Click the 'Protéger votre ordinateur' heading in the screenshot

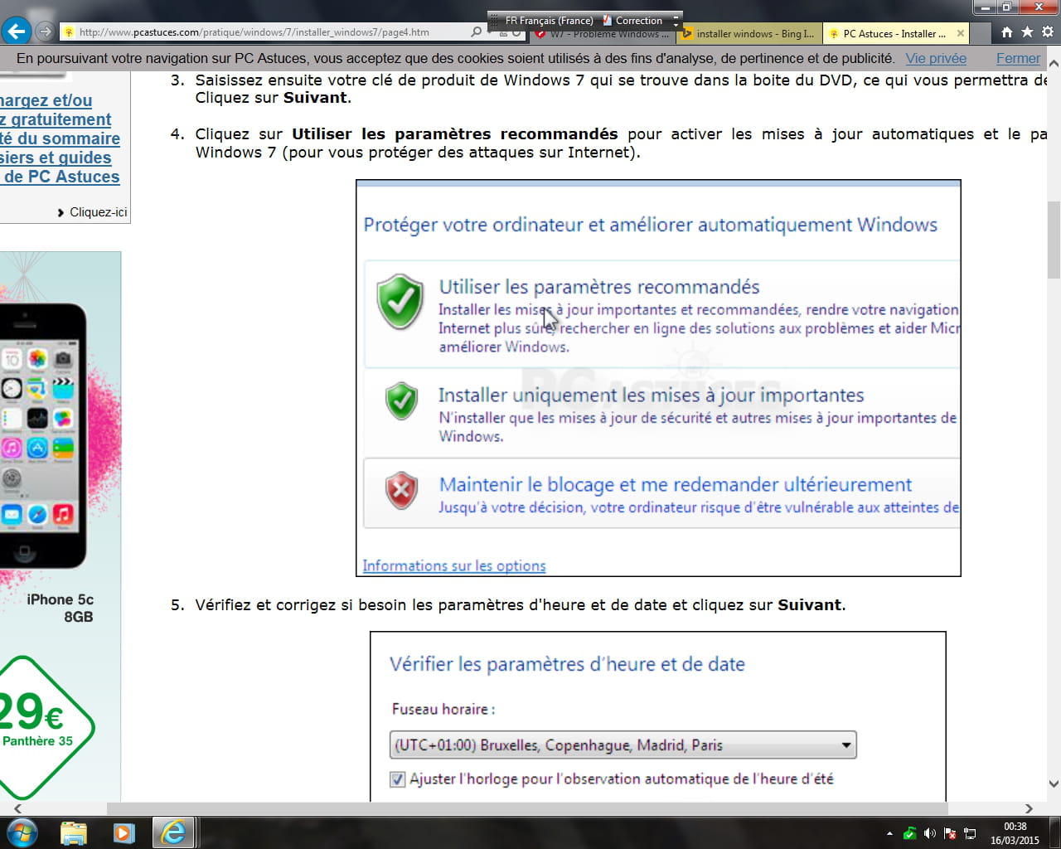coord(651,225)
